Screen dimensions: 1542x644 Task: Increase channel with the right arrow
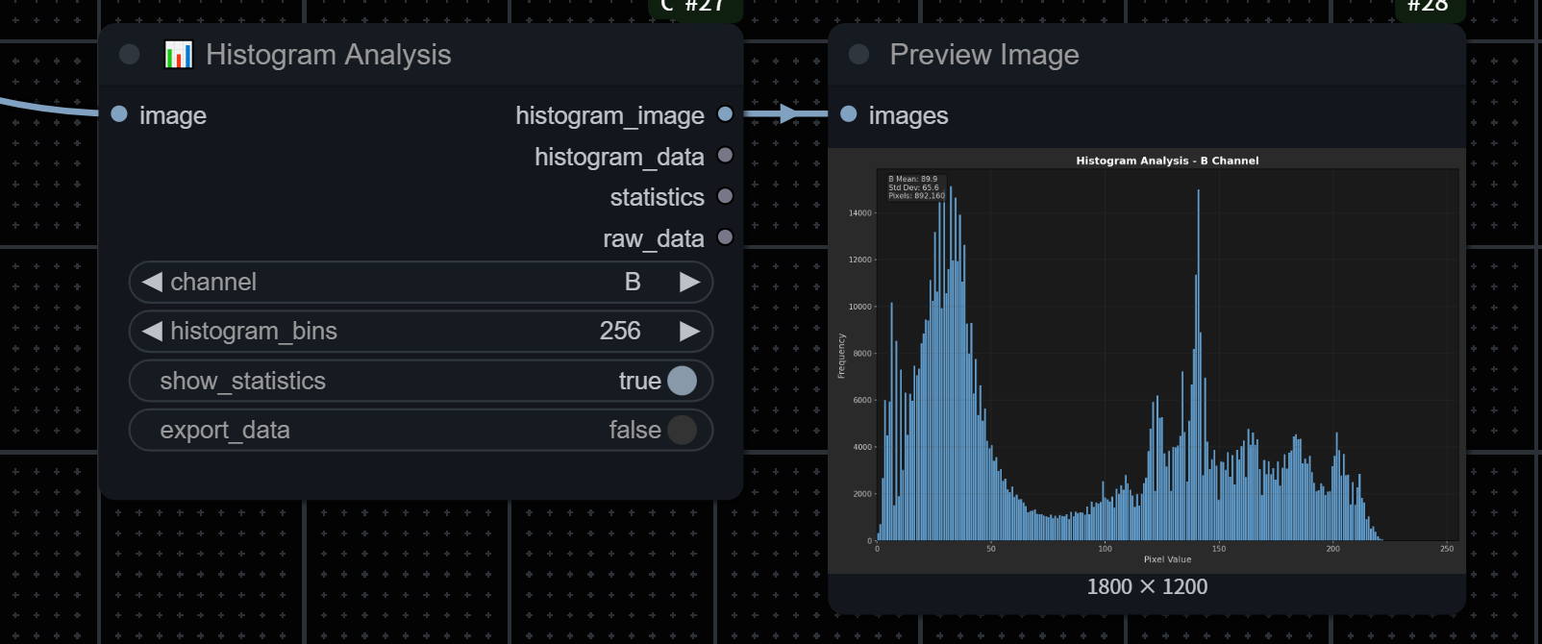coord(689,282)
